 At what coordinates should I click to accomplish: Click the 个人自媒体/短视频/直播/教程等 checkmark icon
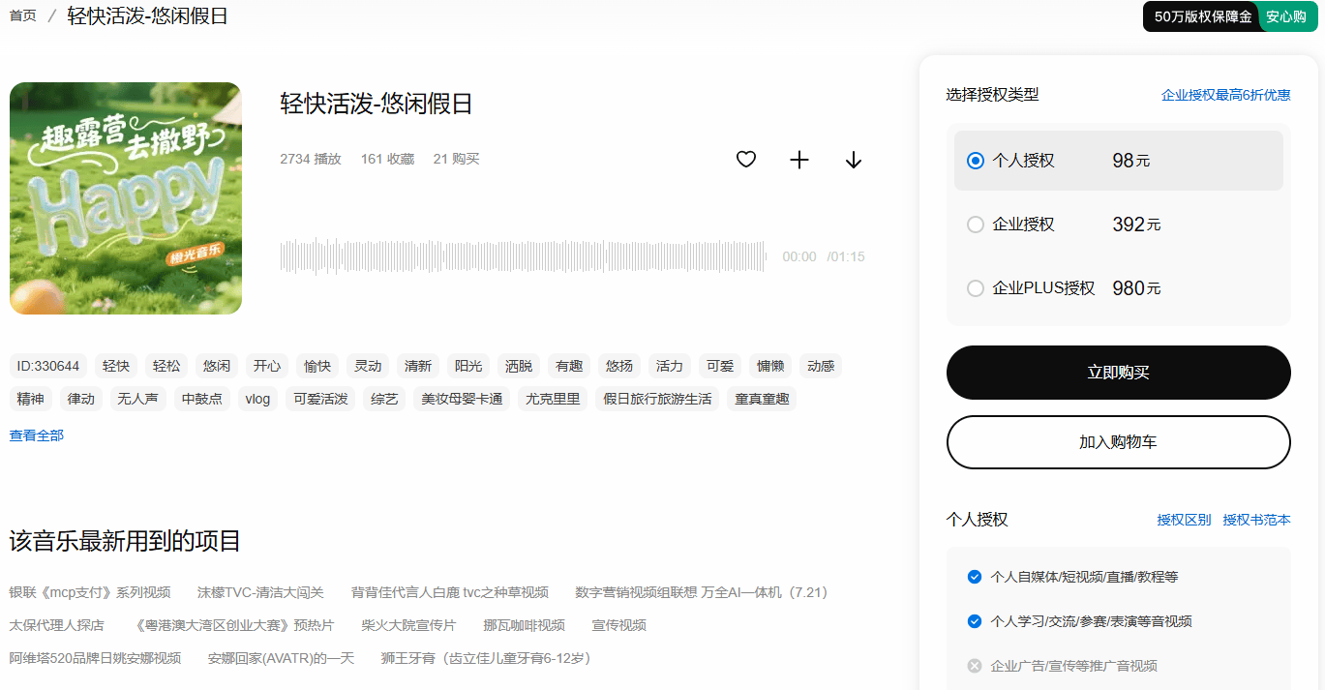coord(975,577)
